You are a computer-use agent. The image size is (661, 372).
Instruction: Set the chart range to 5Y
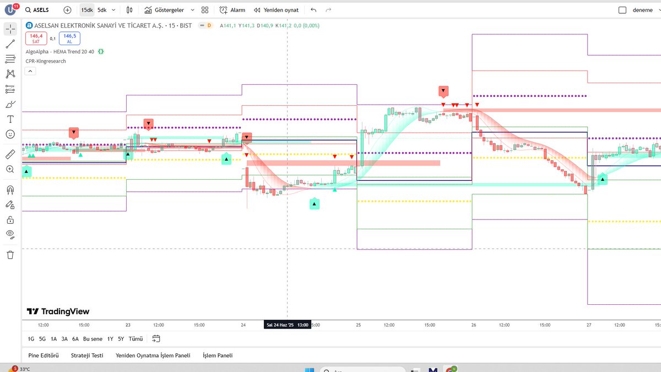coord(121,339)
